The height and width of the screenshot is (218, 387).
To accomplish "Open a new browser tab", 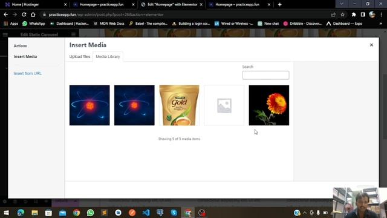I will 279,4.
